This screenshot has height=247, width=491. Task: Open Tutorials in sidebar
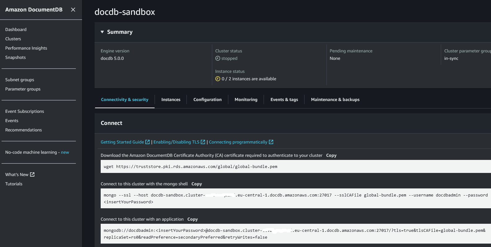pos(14,184)
